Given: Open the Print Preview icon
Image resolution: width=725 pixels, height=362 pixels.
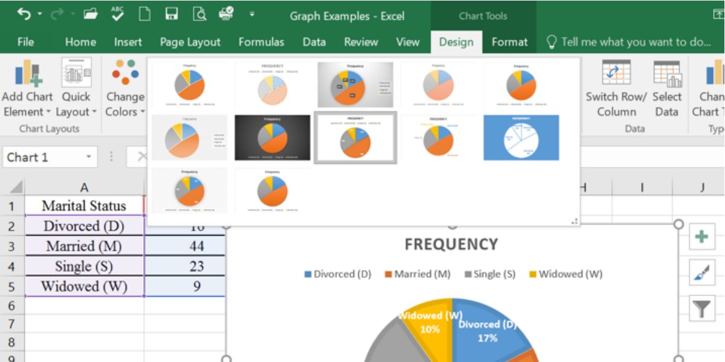Looking at the screenshot, I should click(199, 13).
